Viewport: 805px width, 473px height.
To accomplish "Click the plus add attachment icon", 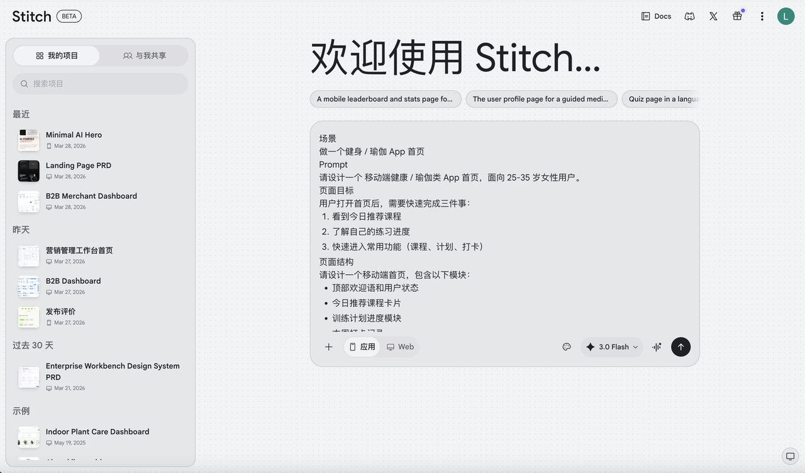I will click(x=329, y=347).
